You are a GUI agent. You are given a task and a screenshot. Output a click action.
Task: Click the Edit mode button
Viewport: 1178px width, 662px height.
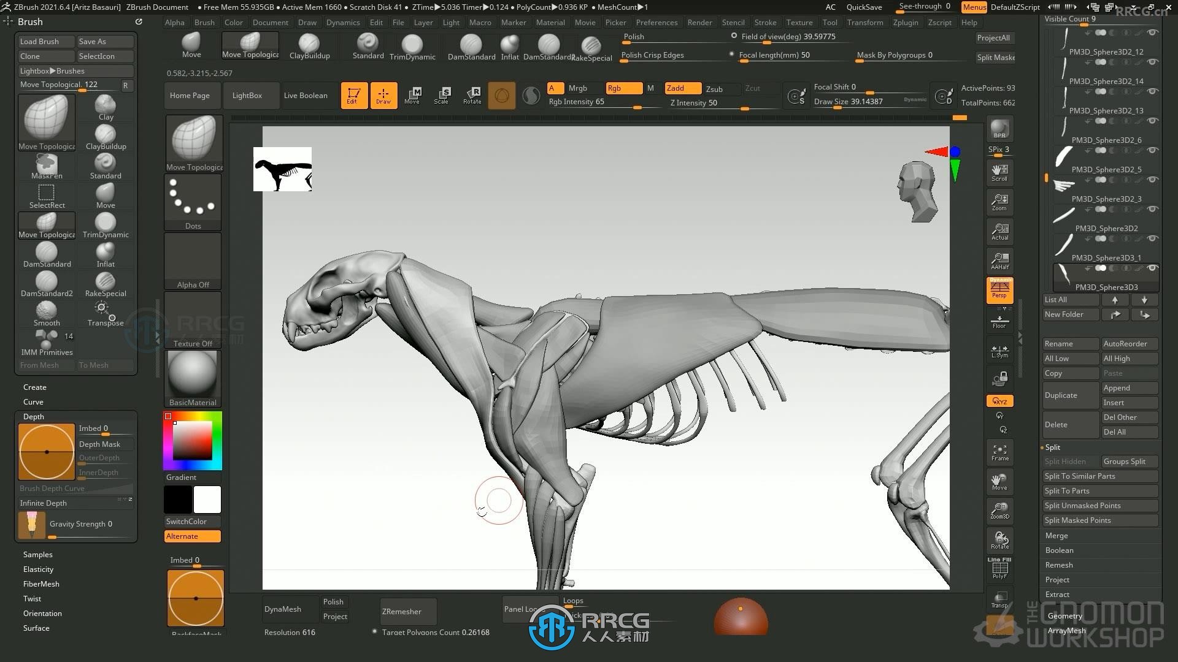click(353, 96)
